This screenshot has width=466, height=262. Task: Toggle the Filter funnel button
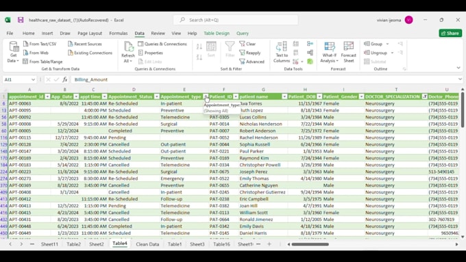tap(230, 49)
